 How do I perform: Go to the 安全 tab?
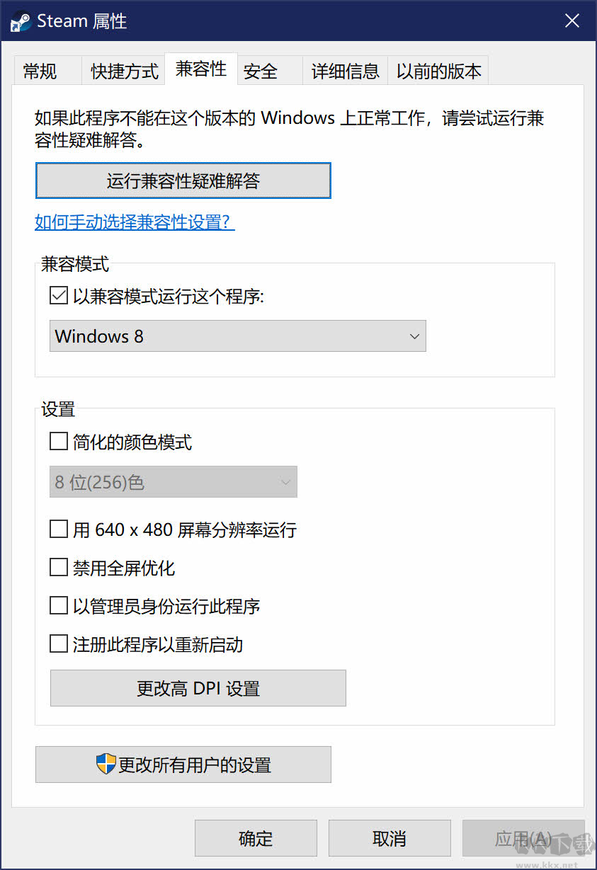261,71
